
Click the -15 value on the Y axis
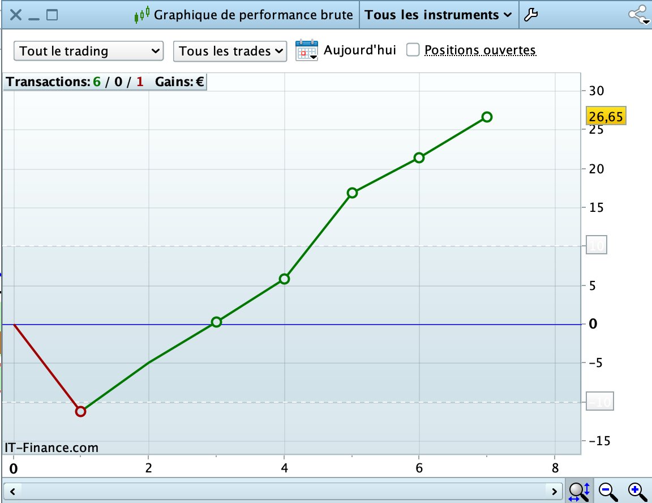pyautogui.click(x=599, y=441)
